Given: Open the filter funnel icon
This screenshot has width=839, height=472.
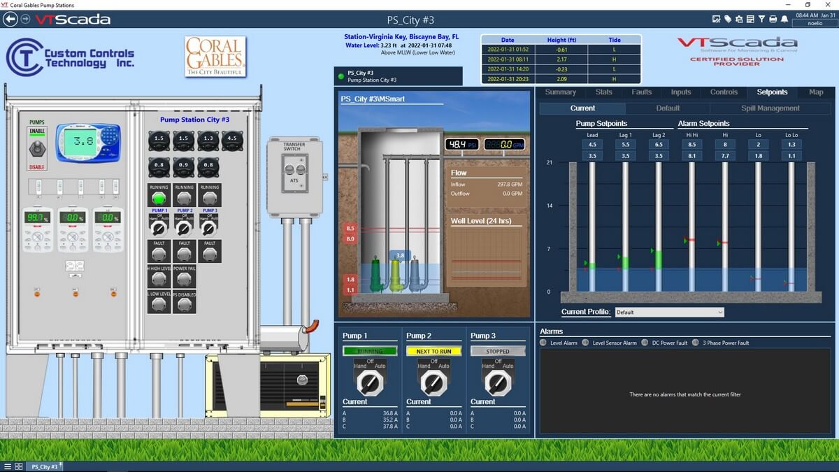Looking at the screenshot, I should coord(761,19).
